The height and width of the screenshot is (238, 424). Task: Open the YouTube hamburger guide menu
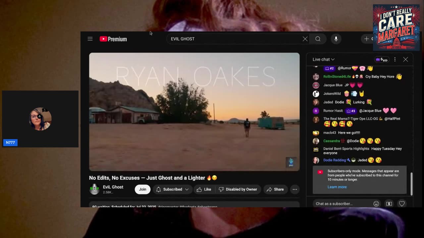coord(90,39)
